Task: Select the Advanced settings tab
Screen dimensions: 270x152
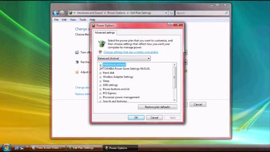Action: (105, 33)
